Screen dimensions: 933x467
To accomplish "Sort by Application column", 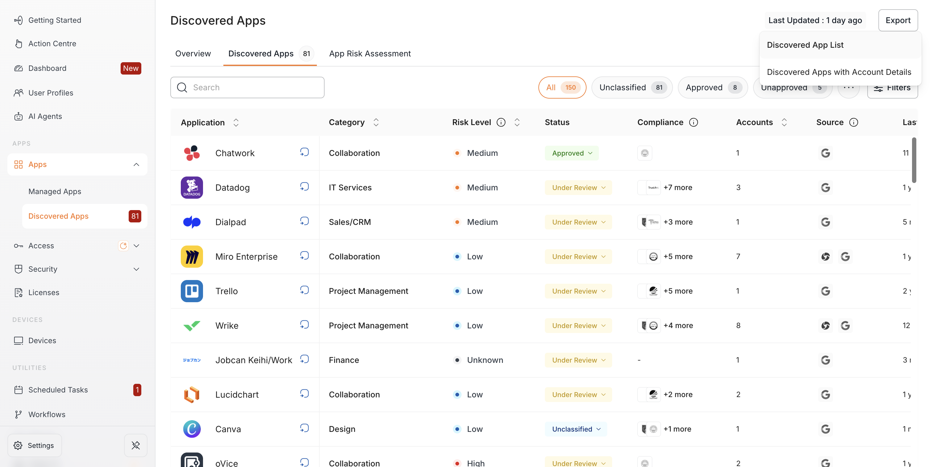I will 236,123.
